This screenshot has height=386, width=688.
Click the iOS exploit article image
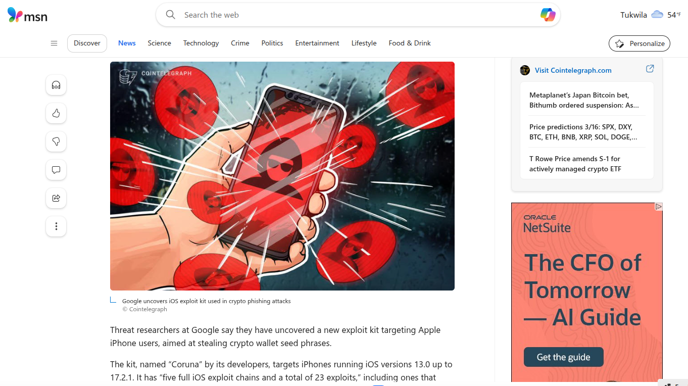[x=282, y=176]
